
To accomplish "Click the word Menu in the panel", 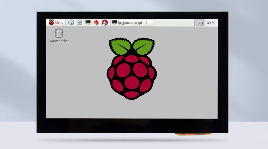I will (59, 23).
